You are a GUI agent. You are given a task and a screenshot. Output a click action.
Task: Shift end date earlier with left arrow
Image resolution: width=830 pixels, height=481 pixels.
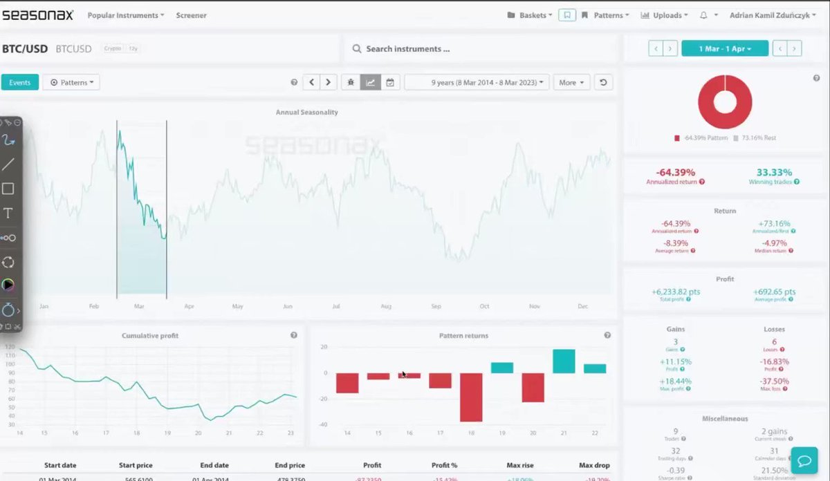780,48
